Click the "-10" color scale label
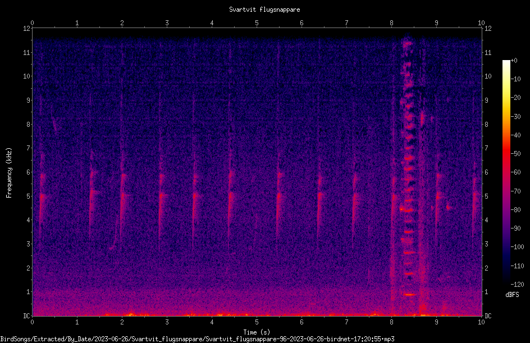Image resolution: width=530 pixels, height=343 pixels. (516, 79)
